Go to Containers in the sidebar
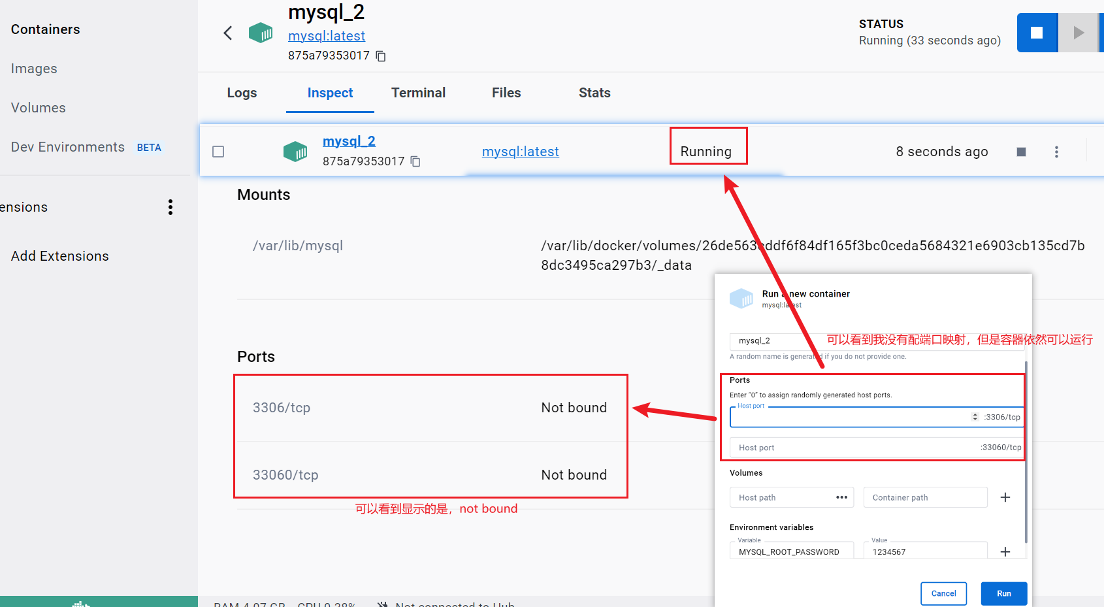Viewport: 1104px width, 607px height. click(45, 29)
